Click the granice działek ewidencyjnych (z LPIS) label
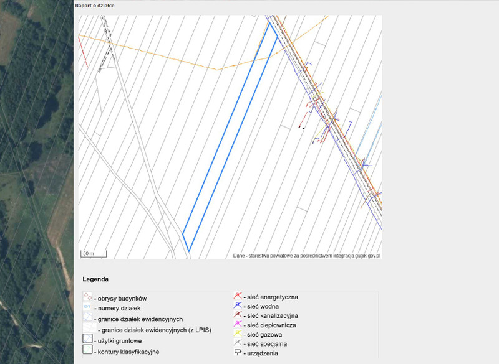499x364 pixels. click(155, 330)
